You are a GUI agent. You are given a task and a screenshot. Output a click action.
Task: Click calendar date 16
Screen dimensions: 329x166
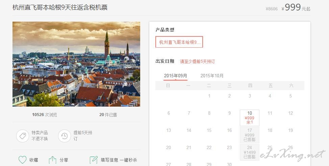[229, 130]
